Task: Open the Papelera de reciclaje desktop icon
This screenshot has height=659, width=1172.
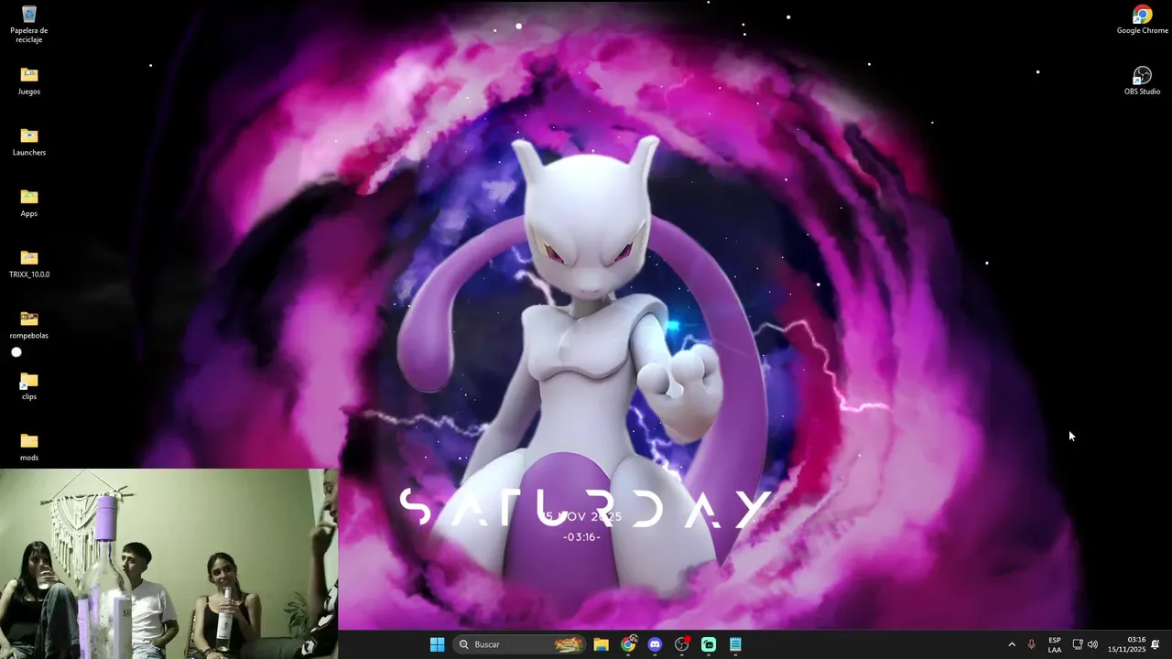Action: click(x=29, y=24)
